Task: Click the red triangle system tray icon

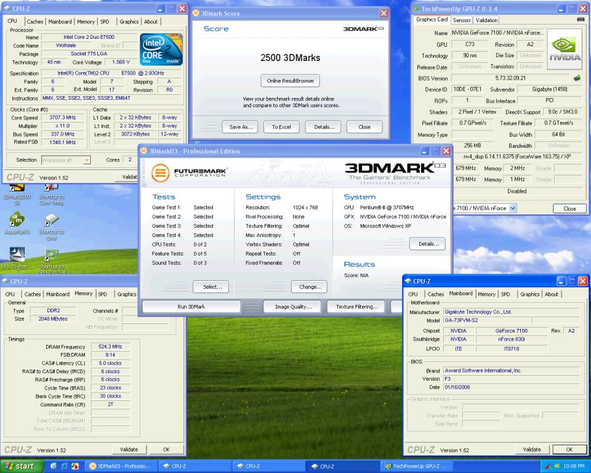Action: click(x=549, y=467)
